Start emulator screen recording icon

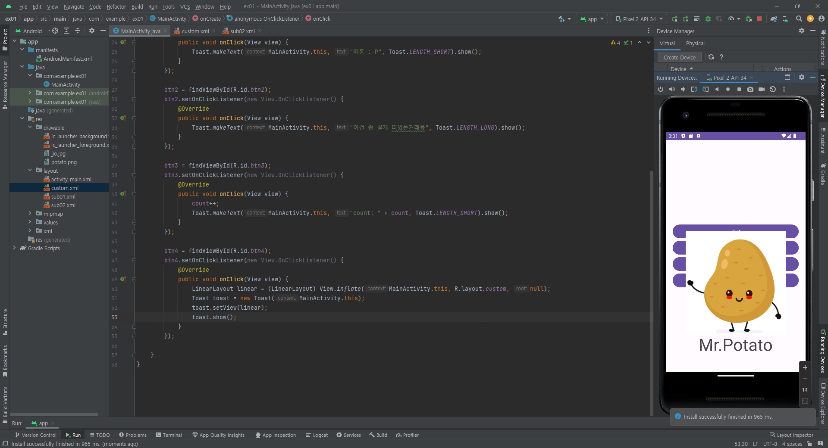point(762,89)
